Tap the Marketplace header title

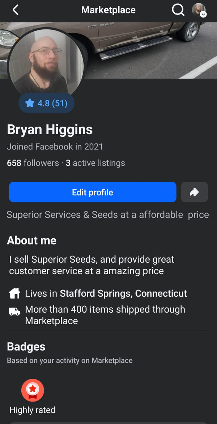coord(108,10)
